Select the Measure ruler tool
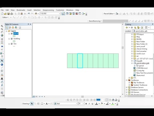Image resolution: width=154 pixels, height=116 pixels. click(x=2, y=75)
